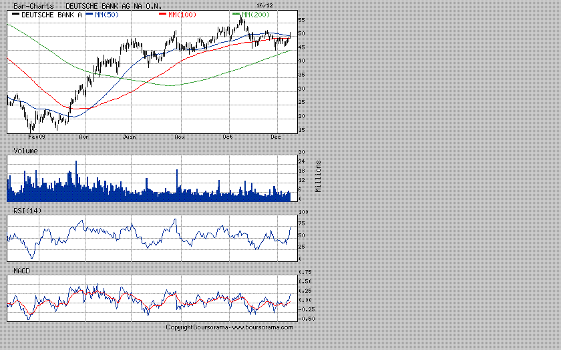Click the MACD axis value '0.00'
The height and width of the screenshot is (350, 561).
tap(305, 300)
